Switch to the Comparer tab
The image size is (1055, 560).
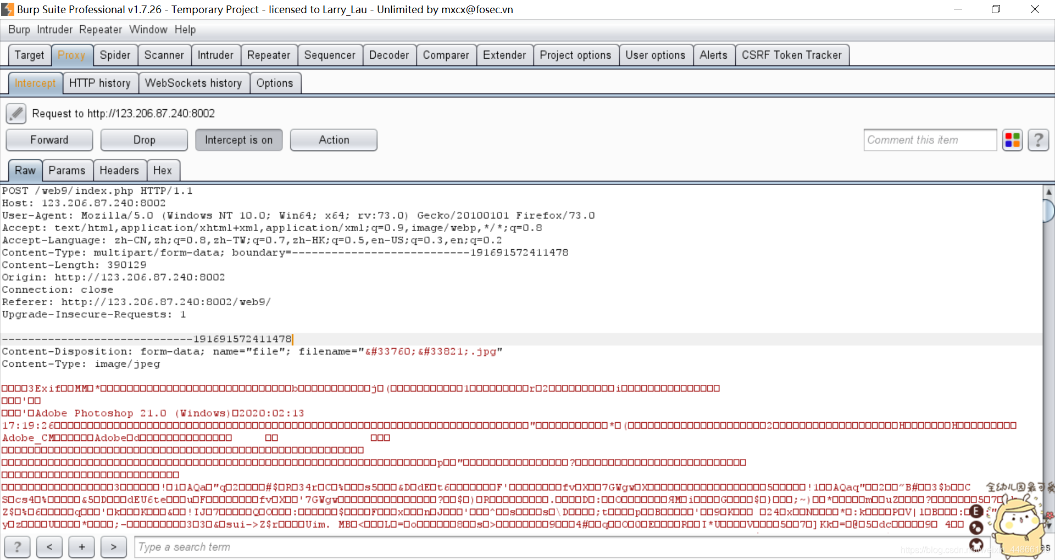pos(446,55)
